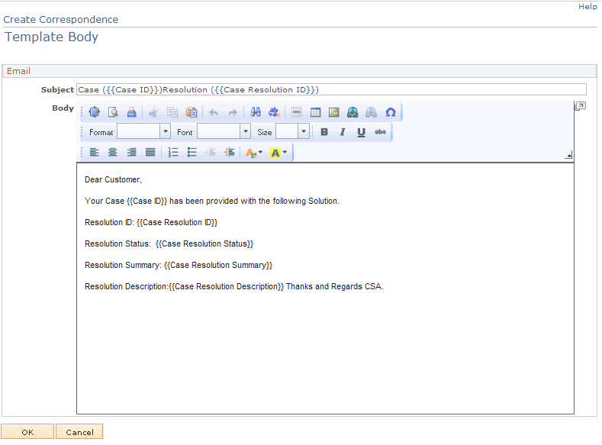Click the Cut scissors icon

click(x=153, y=112)
